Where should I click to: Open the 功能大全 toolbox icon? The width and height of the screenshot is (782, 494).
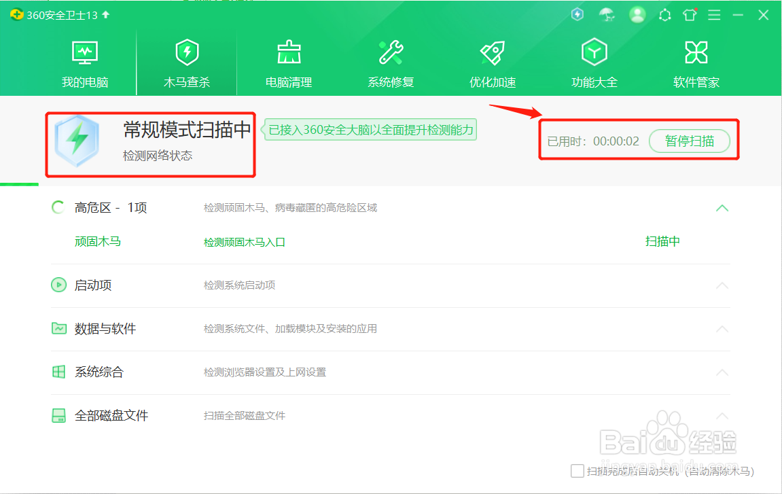pyautogui.click(x=594, y=52)
